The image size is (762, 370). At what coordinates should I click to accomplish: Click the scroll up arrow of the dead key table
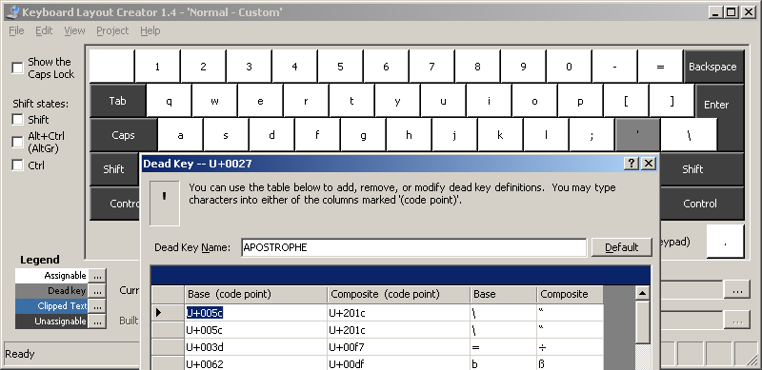pyautogui.click(x=642, y=293)
